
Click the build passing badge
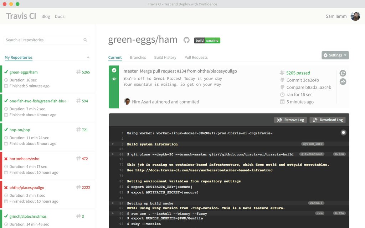(x=207, y=41)
